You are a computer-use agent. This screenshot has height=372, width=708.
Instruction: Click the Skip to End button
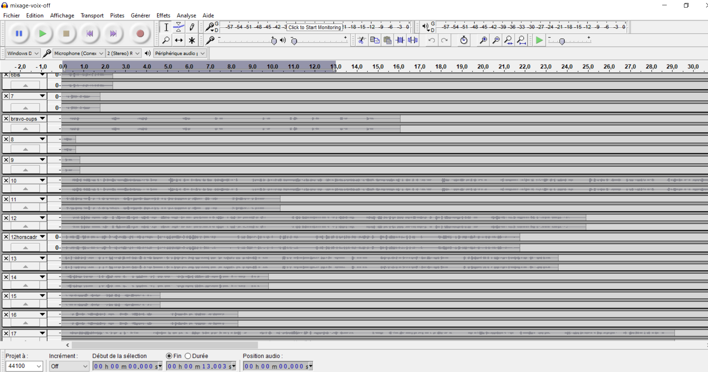(x=113, y=34)
